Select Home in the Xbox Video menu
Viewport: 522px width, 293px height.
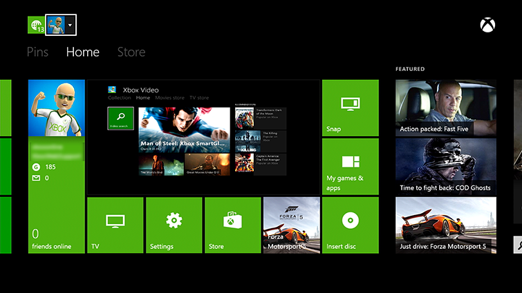coord(143,98)
